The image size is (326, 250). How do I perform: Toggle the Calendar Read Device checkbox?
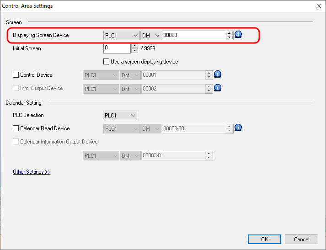pyautogui.click(x=16, y=129)
